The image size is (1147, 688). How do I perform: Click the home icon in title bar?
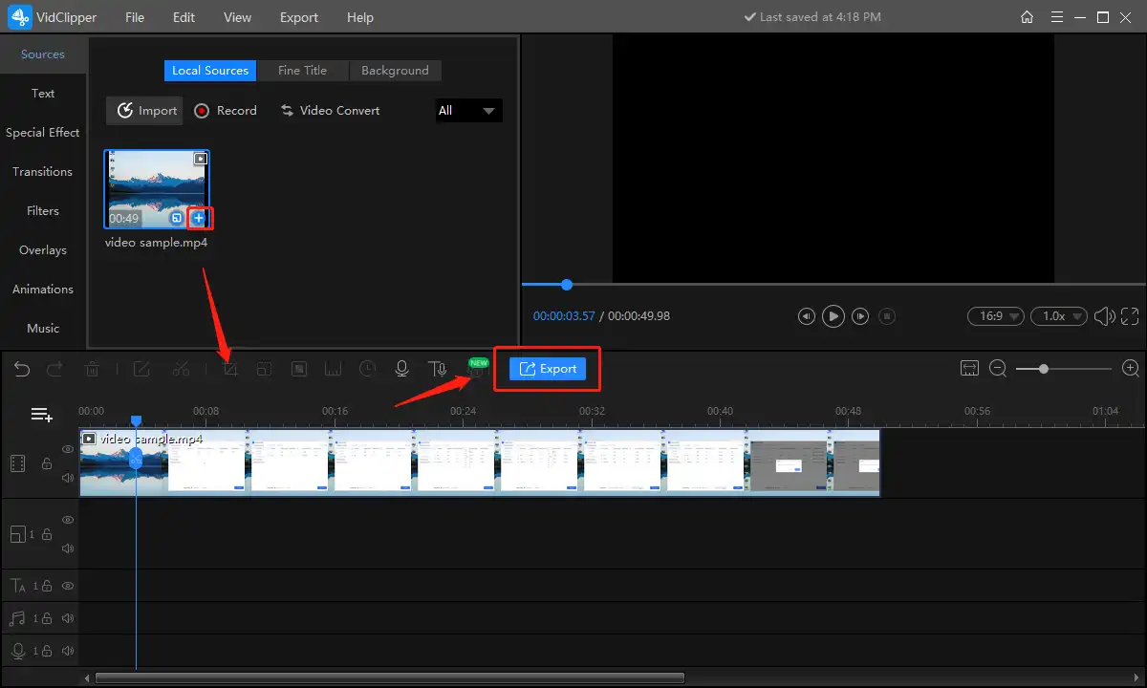pyautogui.click(x=1027, y=17)
